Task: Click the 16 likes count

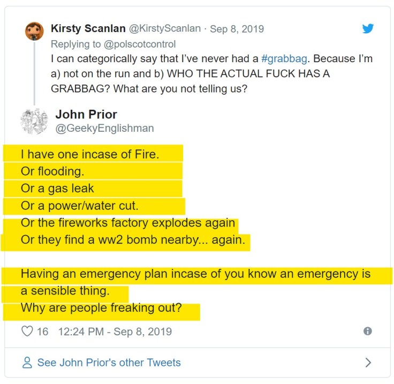Action: pyautogui.click(x=42, y=332)
